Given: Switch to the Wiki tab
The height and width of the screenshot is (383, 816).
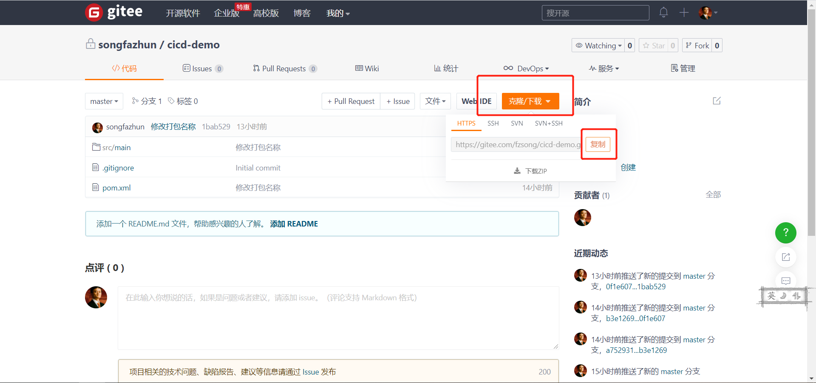Looking at the screenshot, I should [x=367, y=69].
